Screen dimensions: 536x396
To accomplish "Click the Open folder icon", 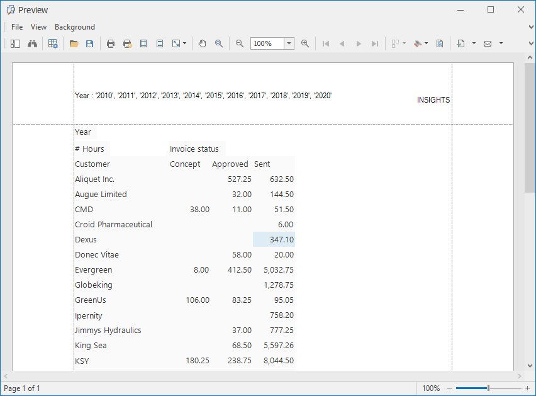I will pyautogui.click(x=74, y=43).
